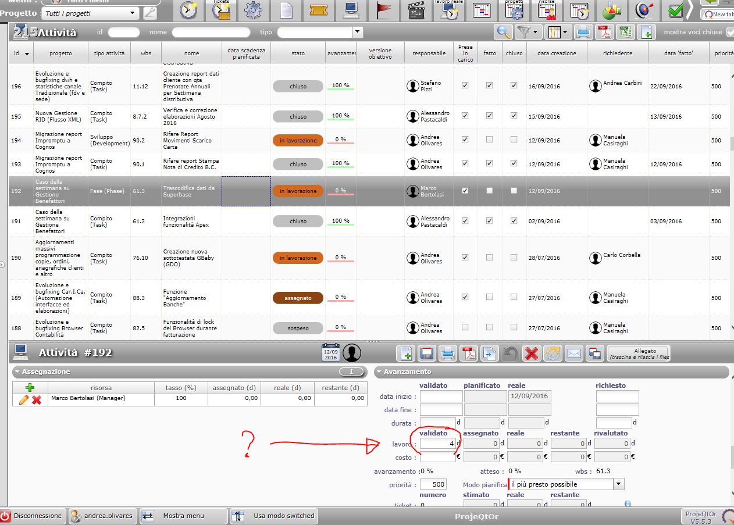Click 'Mostra menu' in bottom bar

pos(183,516)
